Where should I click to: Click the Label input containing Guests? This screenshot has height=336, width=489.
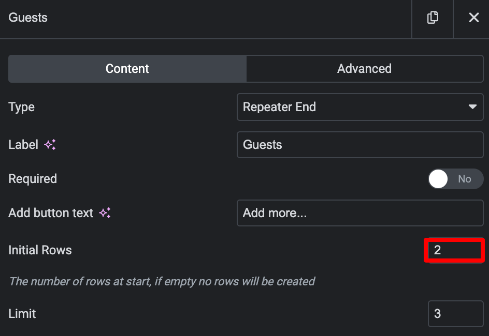pyautogui.click(x=360, y=145)
